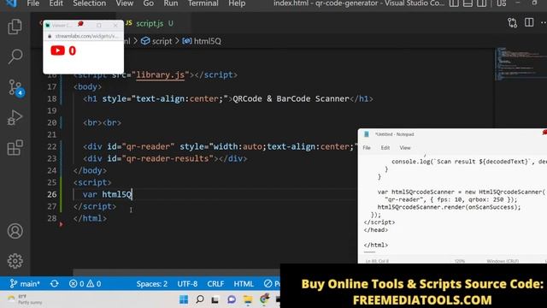Open the Search view in activity bar
This screenshot has height=308, width=547.
(x=15, y=56)
